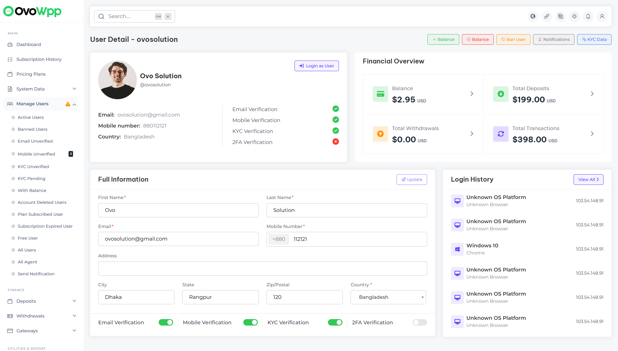
Task: Click the user profile icon in header
Action: (602, 16)
